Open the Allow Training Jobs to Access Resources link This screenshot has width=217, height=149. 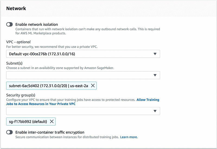click(x=148, y=100)
